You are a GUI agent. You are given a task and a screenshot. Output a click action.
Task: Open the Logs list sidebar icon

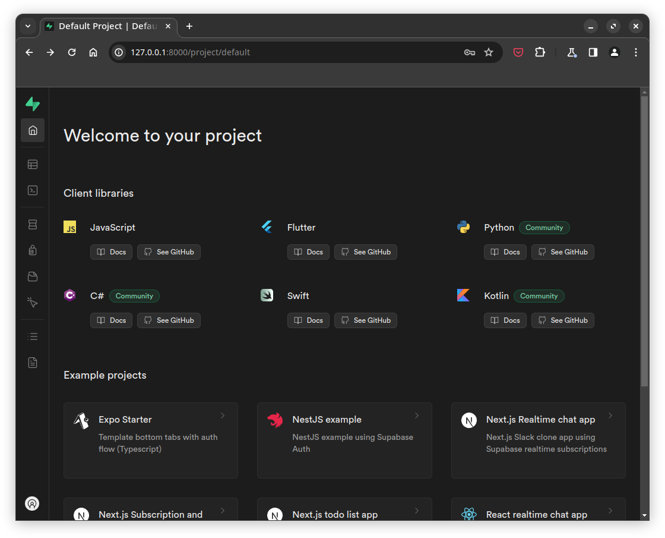coord(33,336)
